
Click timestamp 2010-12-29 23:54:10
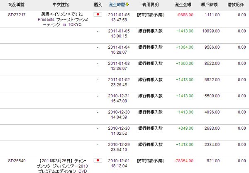(119, 147)
